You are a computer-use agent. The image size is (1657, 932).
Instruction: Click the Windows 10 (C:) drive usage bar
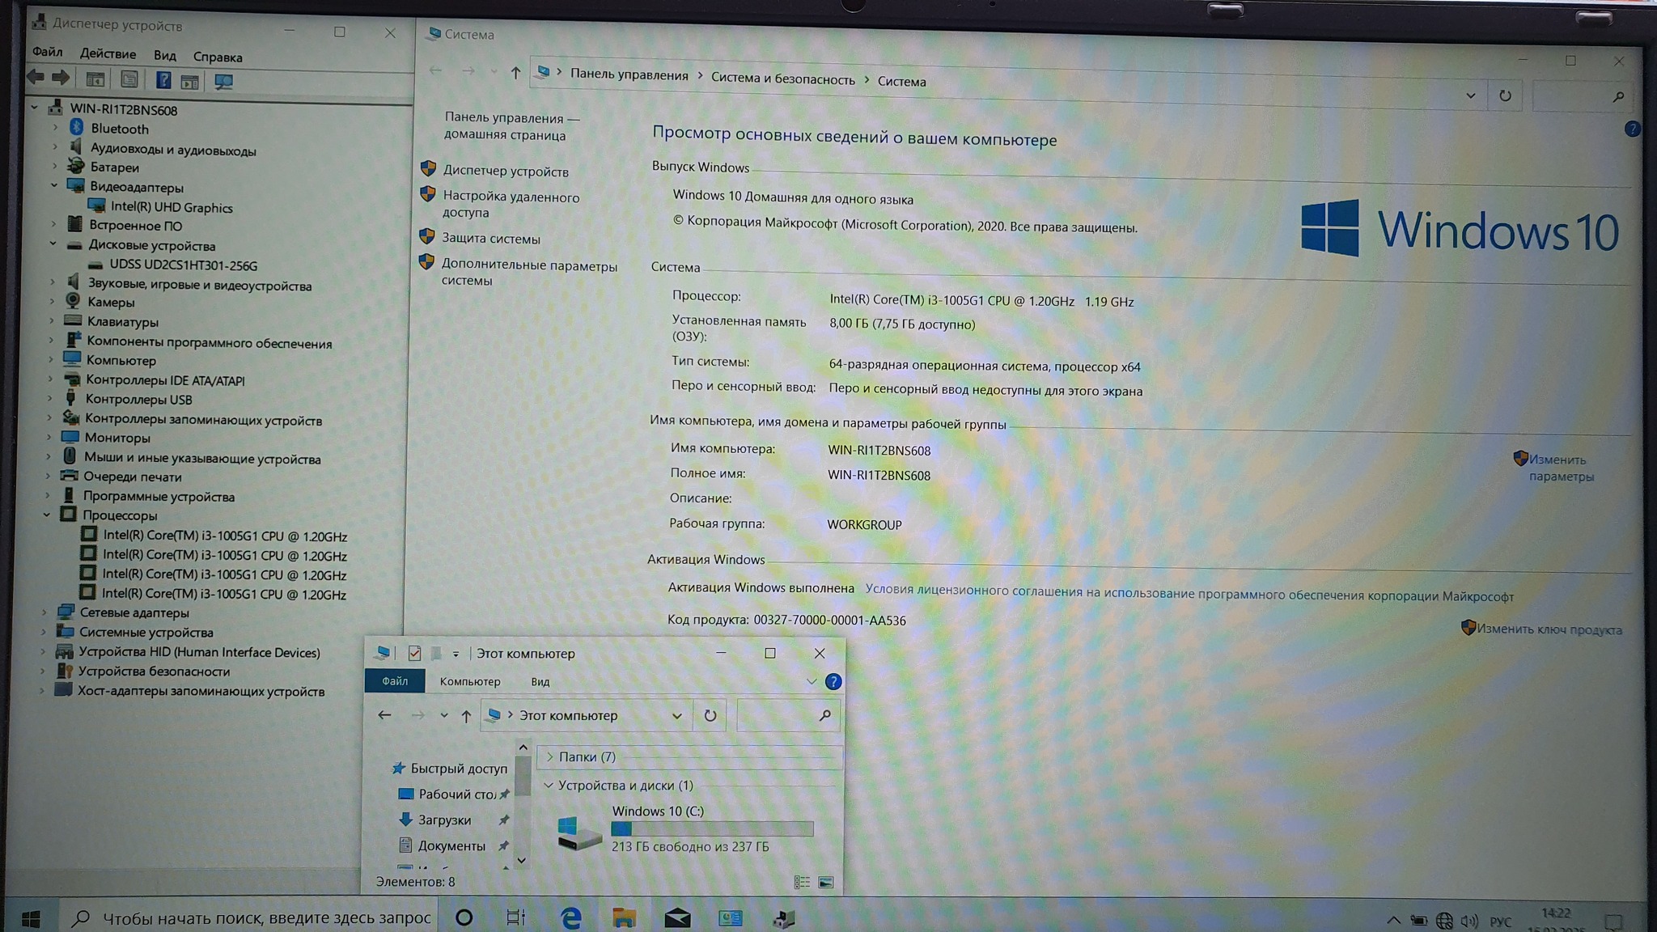point(712,828)
